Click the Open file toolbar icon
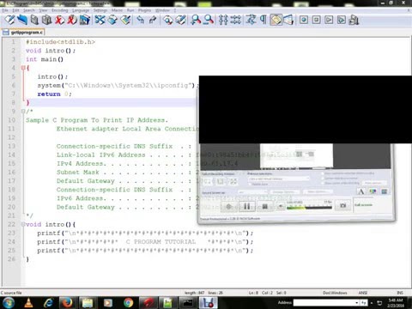 pos(22,20)
